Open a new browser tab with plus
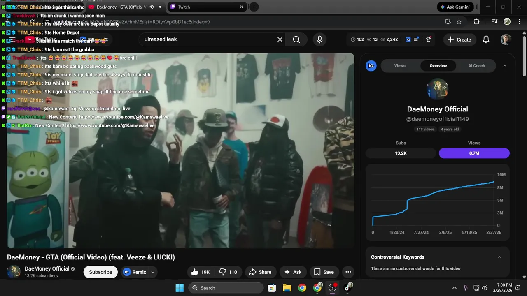 [254, 7]
